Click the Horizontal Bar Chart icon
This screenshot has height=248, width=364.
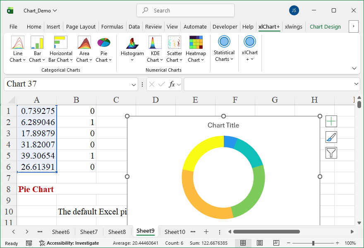click(x=61, y=43)
